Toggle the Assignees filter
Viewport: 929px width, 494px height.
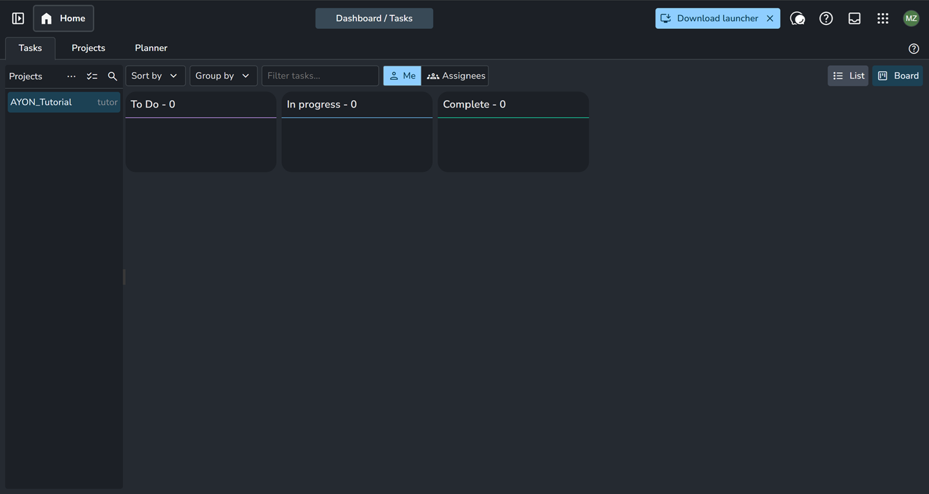455,76
